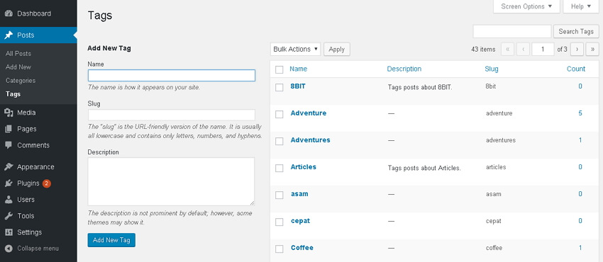Viewport: 603px width, 262px height.
Task: Click the "43 items" count text
Action: [483, 50]
